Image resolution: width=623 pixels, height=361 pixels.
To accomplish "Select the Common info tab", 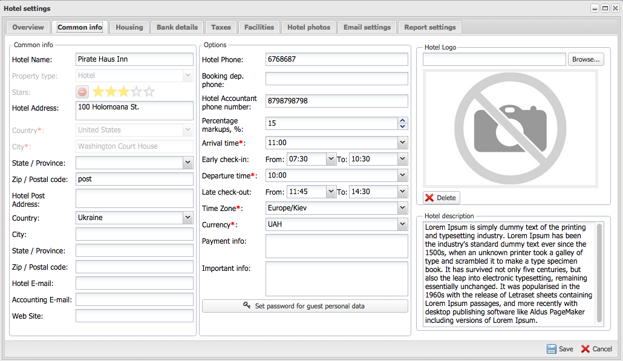I will [80, 27].
